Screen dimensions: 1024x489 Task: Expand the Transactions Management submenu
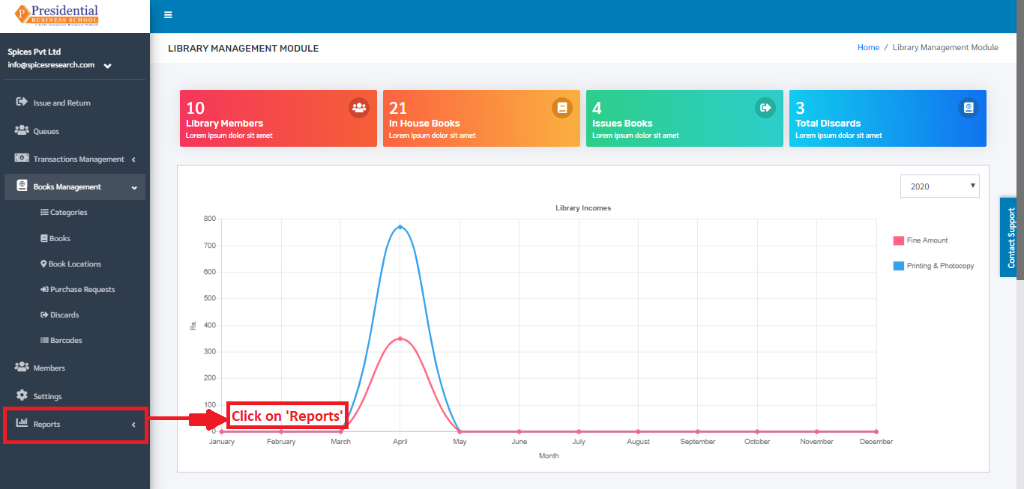(75, 159)
